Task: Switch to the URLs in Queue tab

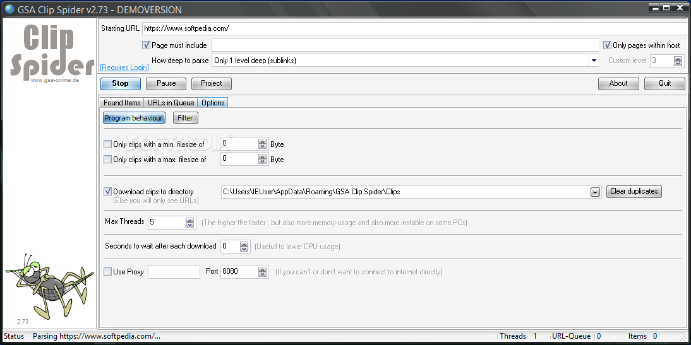Action: [171, 103]
